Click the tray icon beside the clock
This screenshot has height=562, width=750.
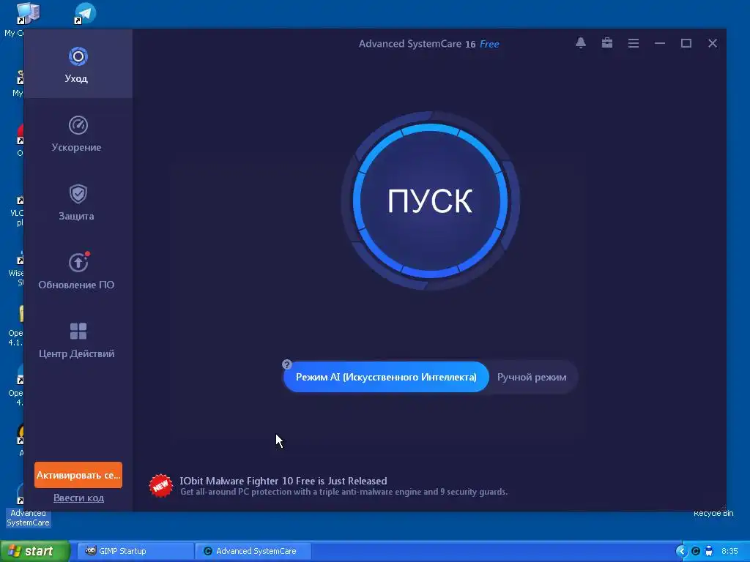click(709, 551)
